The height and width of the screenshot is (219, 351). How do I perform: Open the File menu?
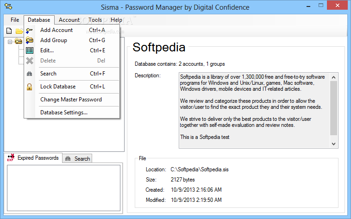pos(15,20)
